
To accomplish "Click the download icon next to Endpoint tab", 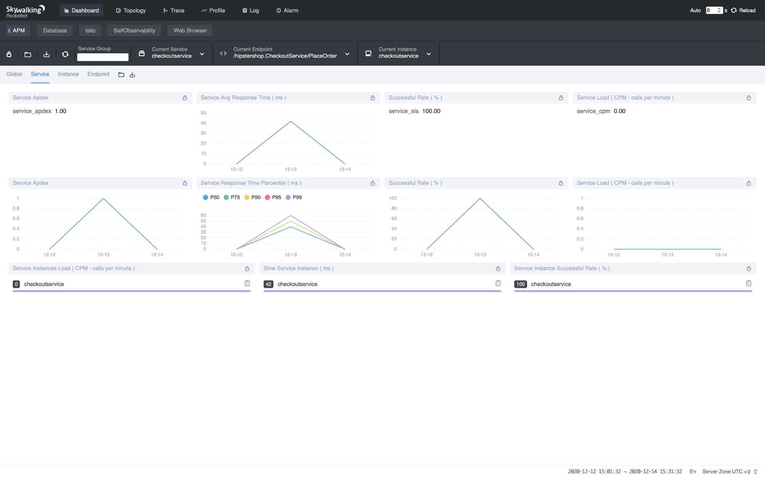I will pos(132,74).
